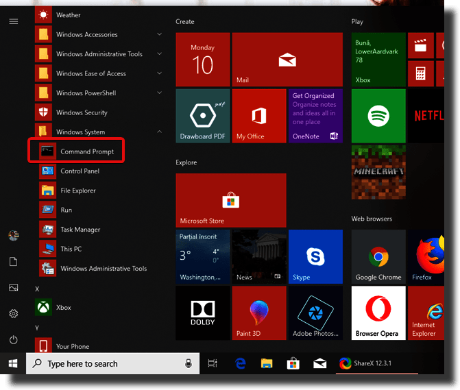This screenshot has width=460, height=390.
Task: Open File Explorer from the taskbar
Action: (267, 363)
